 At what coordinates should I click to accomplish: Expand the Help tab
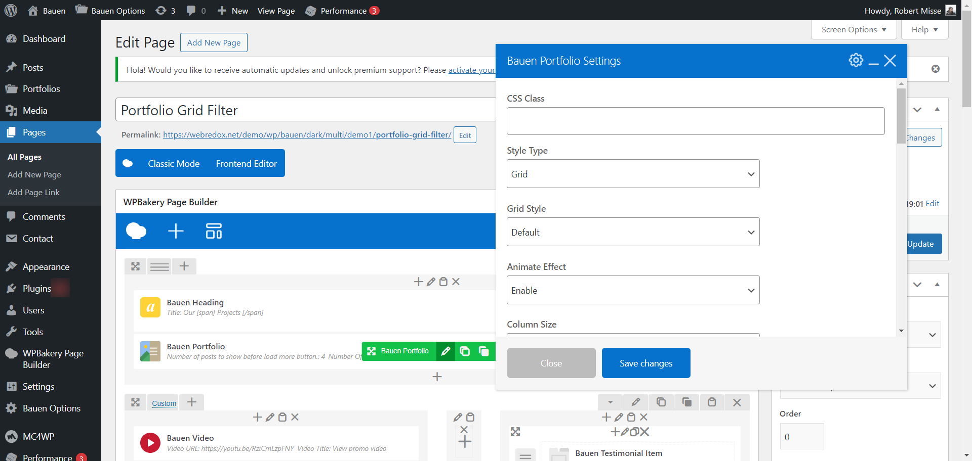pos(924,30)
